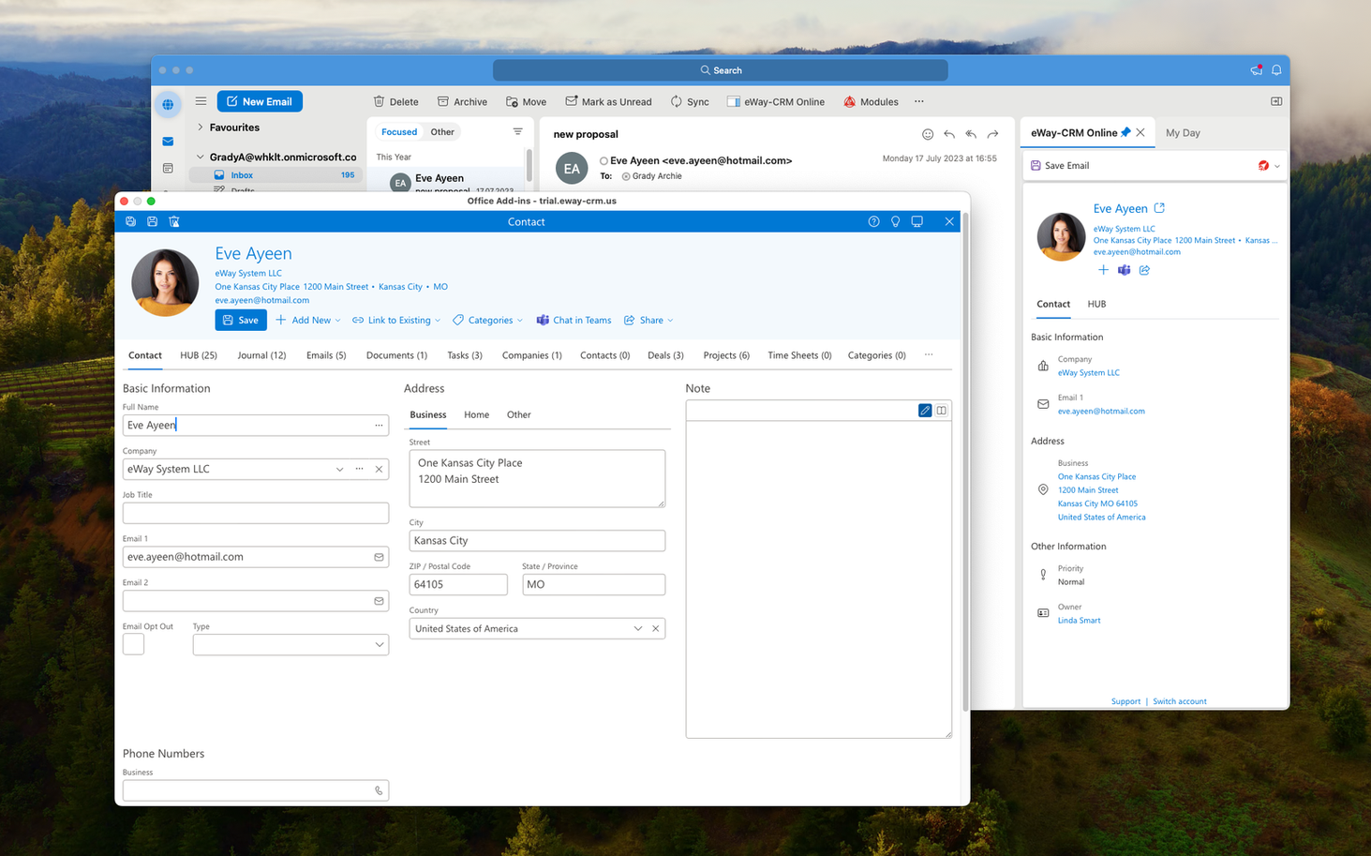
Task: Open Deals (3) tab
Action: (665, 355)
